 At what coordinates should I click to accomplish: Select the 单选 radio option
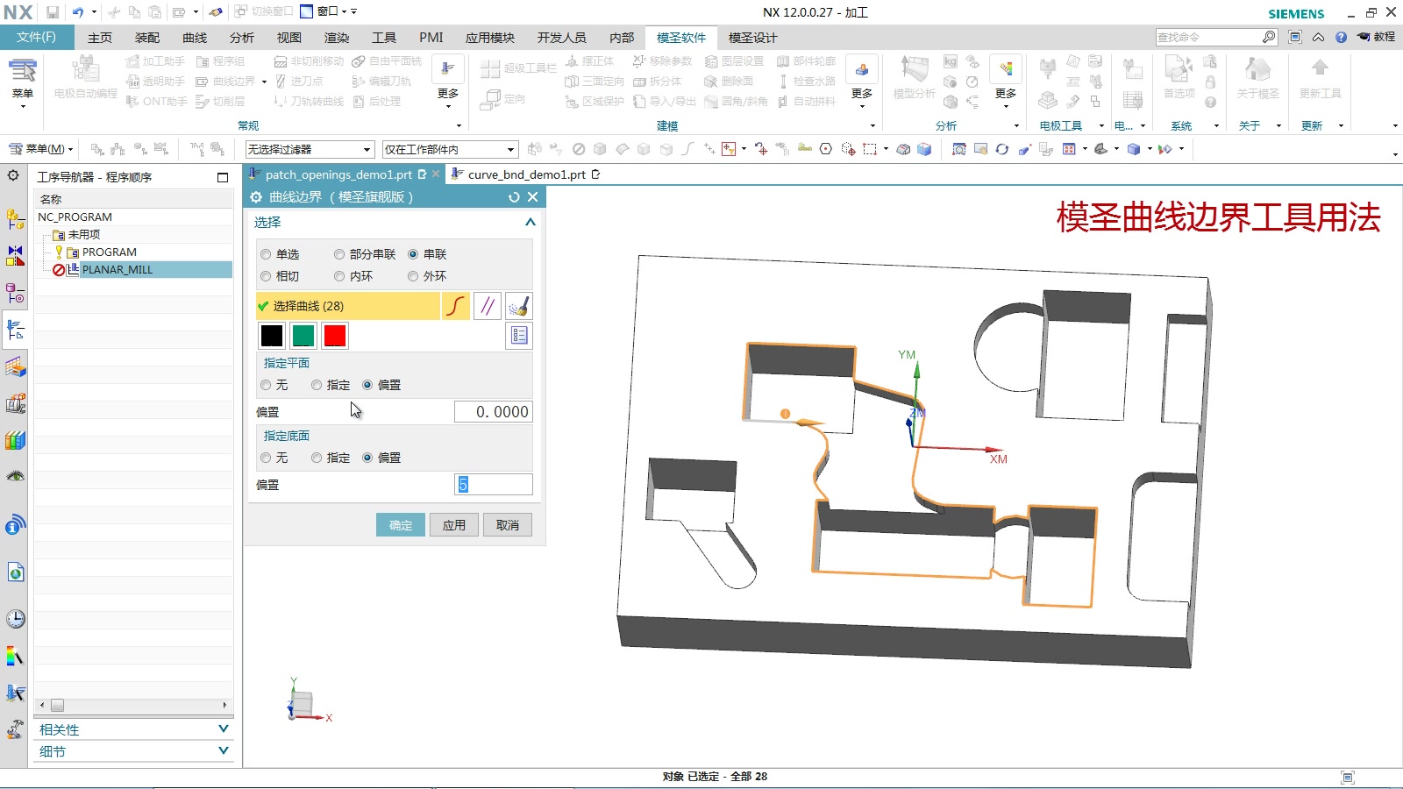click(x=266, y=254)
